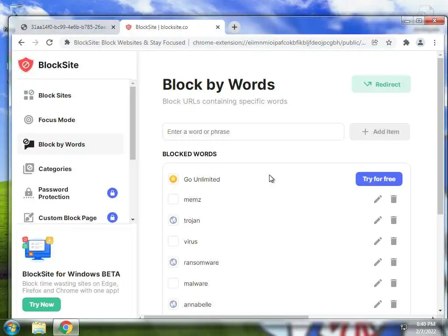Delete the blocked word virus
Screen dimensions: 448x336
[394, 241]
